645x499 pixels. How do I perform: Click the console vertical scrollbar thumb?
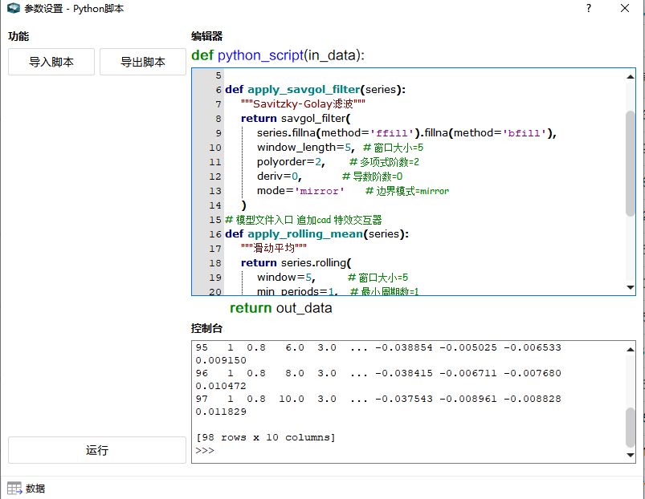click(x=631, y=427)
